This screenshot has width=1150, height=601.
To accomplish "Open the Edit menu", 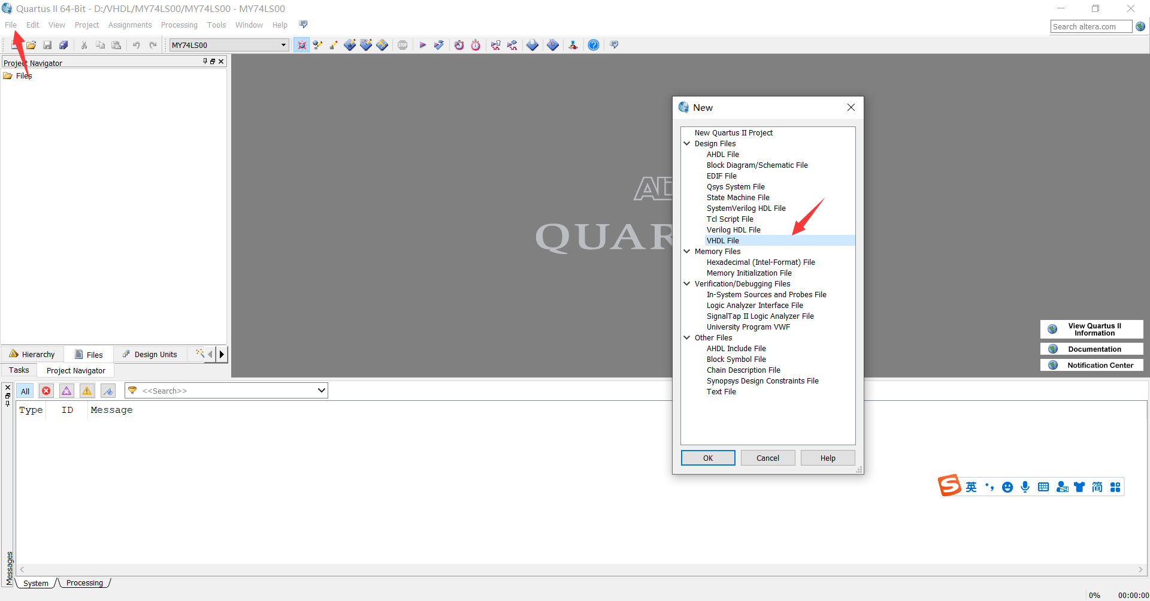I will pyautogui.click(x=32, y=25).
